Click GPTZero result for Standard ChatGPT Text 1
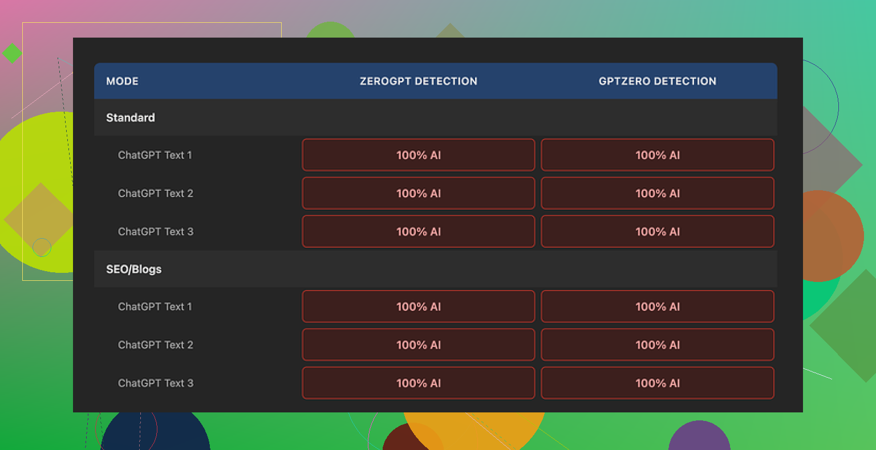Screen dimensions: 876x450 pos(657,155)
